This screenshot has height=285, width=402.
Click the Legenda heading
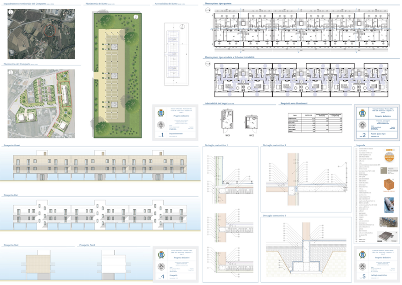[x=361, y=145]
